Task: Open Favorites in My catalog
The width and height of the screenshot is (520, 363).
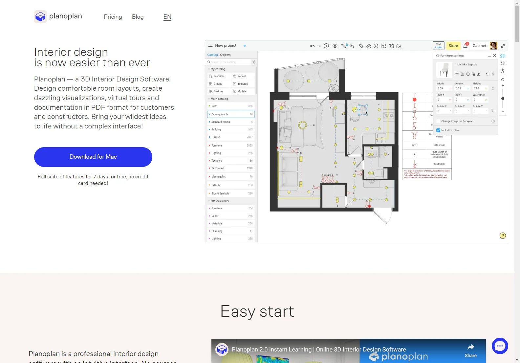Action: (x=219, y=76)
